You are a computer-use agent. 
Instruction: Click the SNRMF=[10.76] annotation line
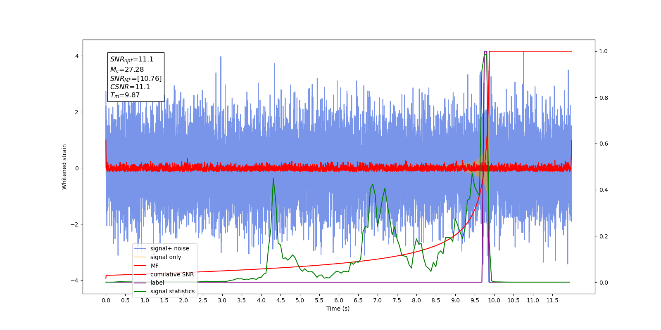136,78
